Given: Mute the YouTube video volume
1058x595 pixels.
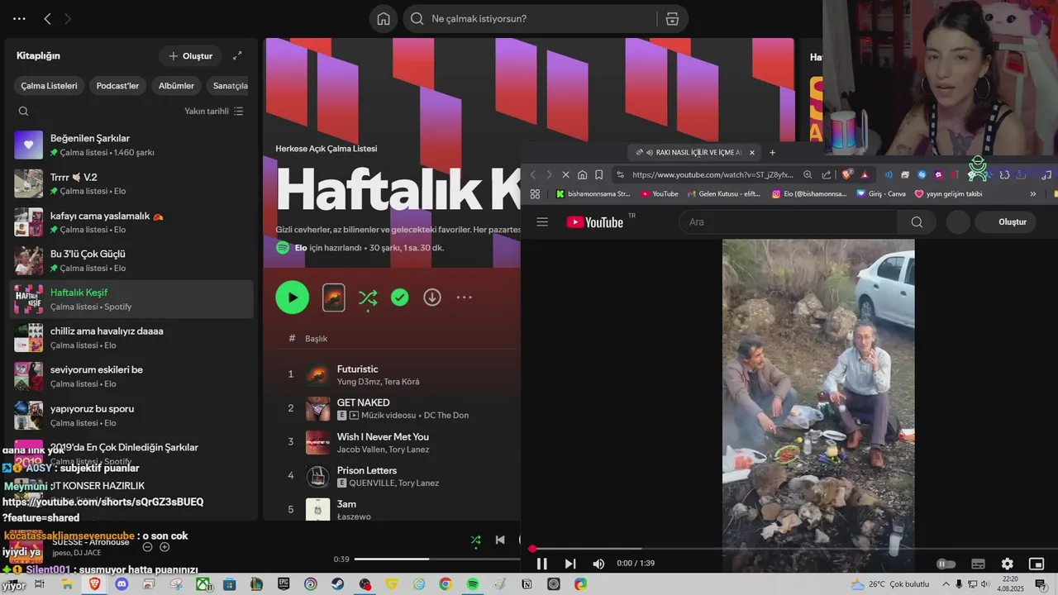Looking at the screenshot, I should tap(598, 564).
